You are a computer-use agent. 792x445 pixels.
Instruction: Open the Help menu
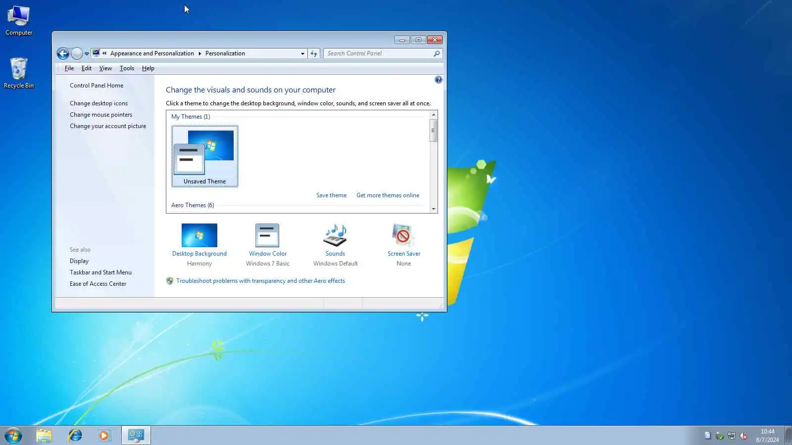tap(148, 68)
